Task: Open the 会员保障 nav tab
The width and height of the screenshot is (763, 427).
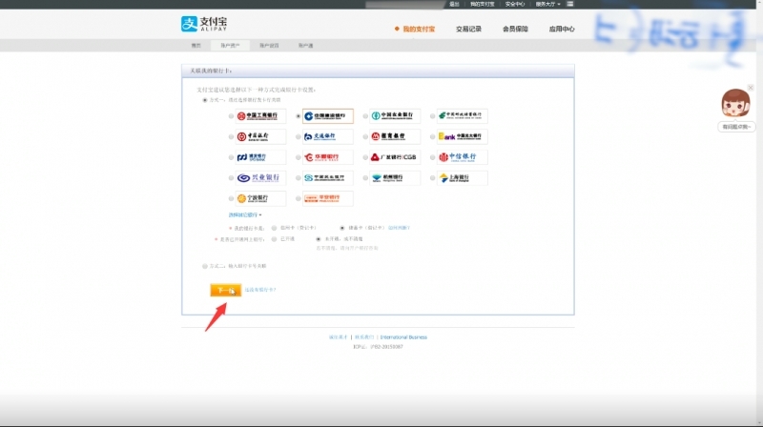Action: pos(515,30)
